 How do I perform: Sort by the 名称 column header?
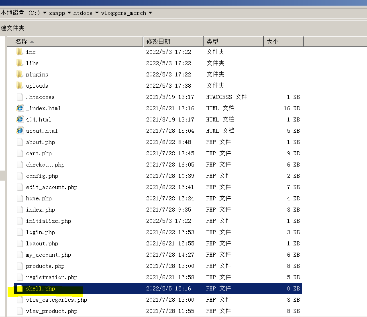[75, 41]
